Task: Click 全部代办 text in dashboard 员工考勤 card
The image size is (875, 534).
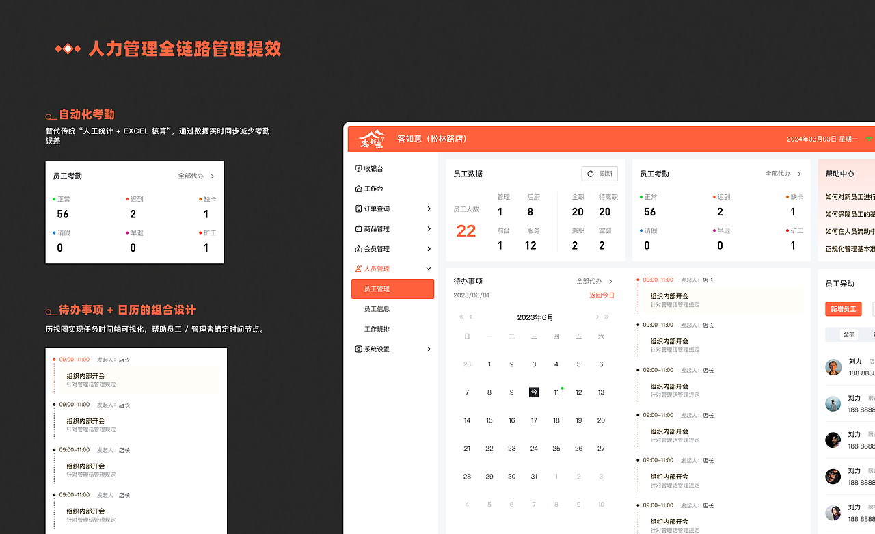Action: [778, 174]
